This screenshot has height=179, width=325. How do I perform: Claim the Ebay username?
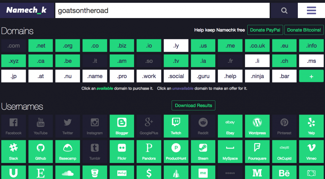point(230,126)
